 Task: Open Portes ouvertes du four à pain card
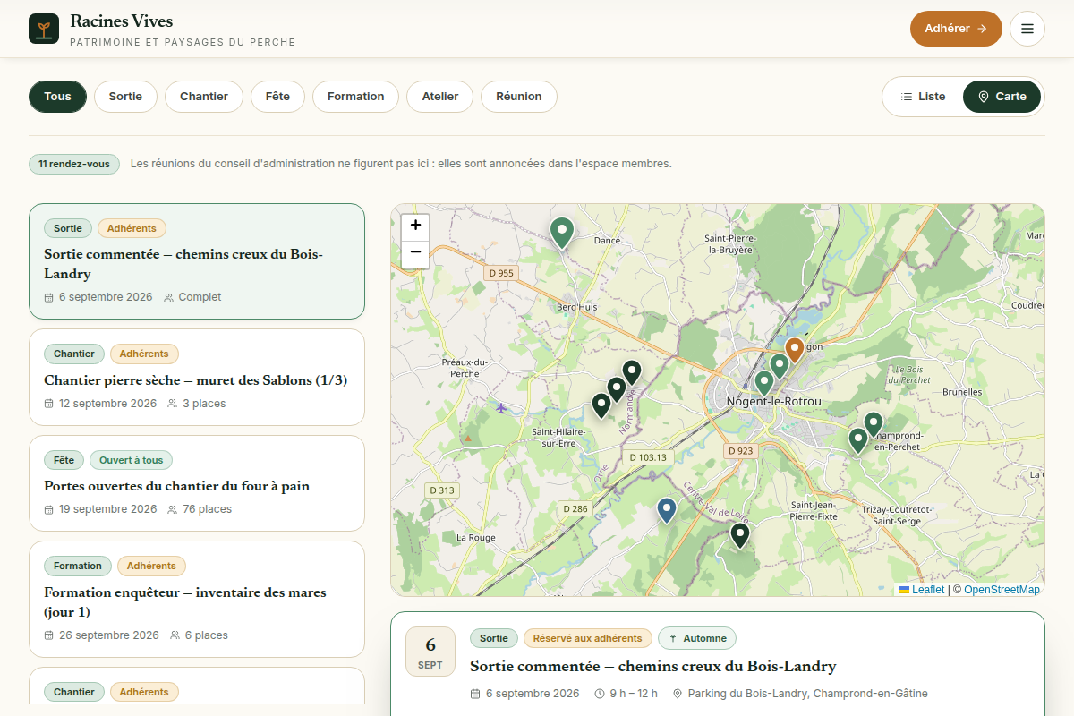click(x=197, y=483)
